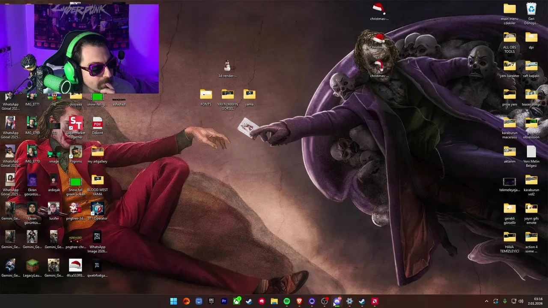Image resolution: width=548 pixels, height=308 pixels.
Task: Open Settings gear icon in the taskbar
Action: click(349, 301)
